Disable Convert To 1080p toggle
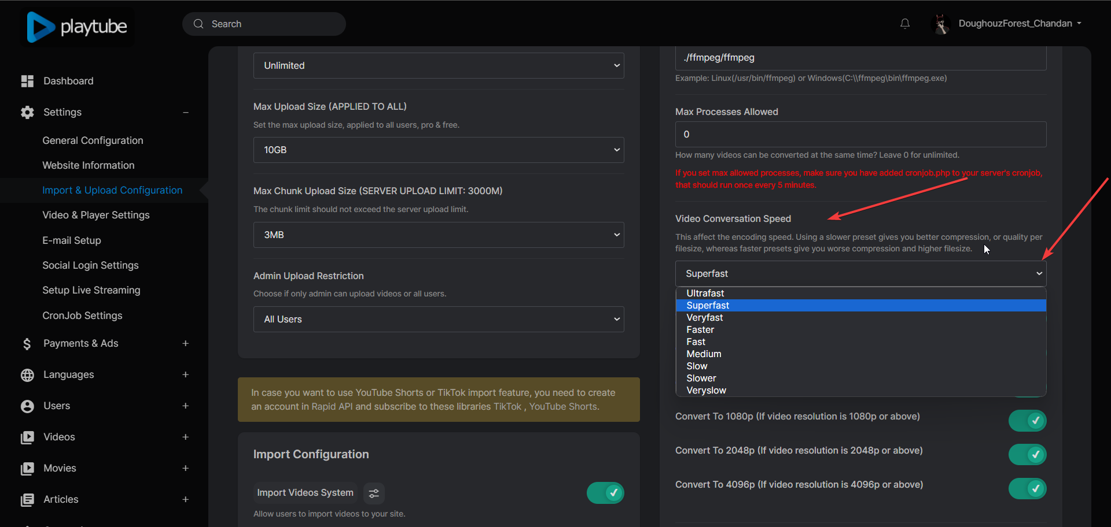 [x=1027, y=421]
